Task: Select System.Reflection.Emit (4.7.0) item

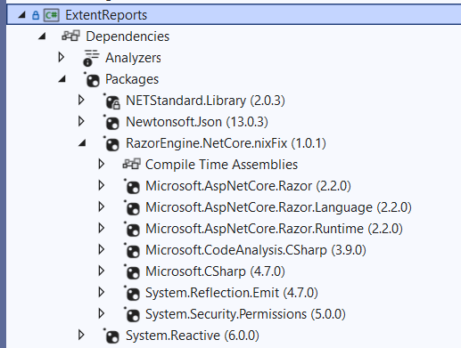Action: [232, 293]
